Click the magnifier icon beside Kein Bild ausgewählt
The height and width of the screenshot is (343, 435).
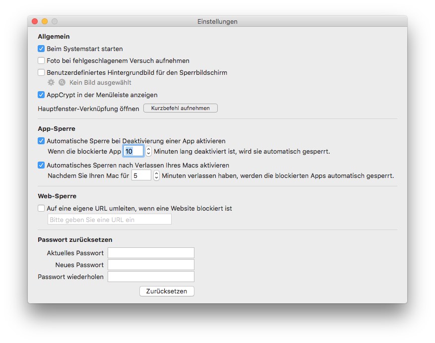[x=62, y=83]
